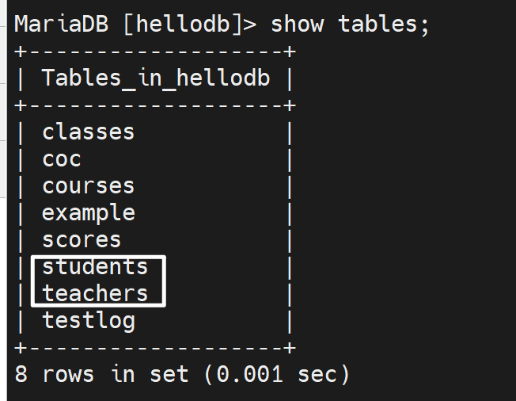Viewport: 516px width, 401px height.
Task: Click the Tables_in_hellodb column header
Action: [155, 78]
